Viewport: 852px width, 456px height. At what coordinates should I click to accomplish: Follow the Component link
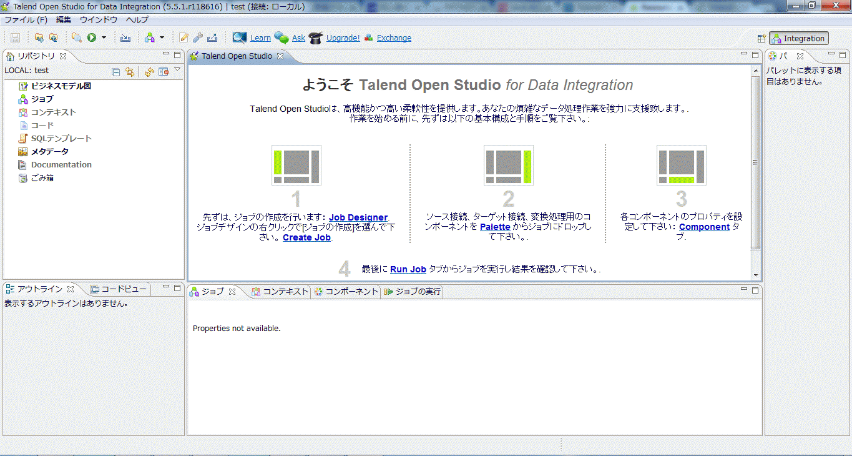tap(704, 227)
